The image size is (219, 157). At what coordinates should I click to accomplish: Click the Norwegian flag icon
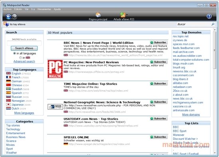pos(8,100)
